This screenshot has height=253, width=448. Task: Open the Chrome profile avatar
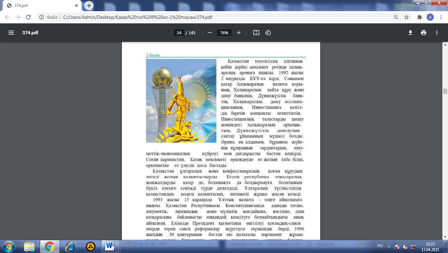(430, 17)
